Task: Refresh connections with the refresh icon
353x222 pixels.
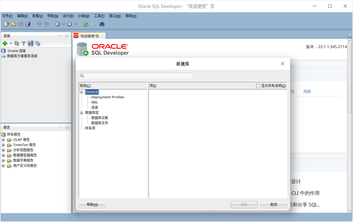Action: point(17,43)
